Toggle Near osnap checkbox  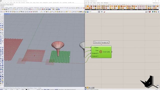(x=3, y=88)
